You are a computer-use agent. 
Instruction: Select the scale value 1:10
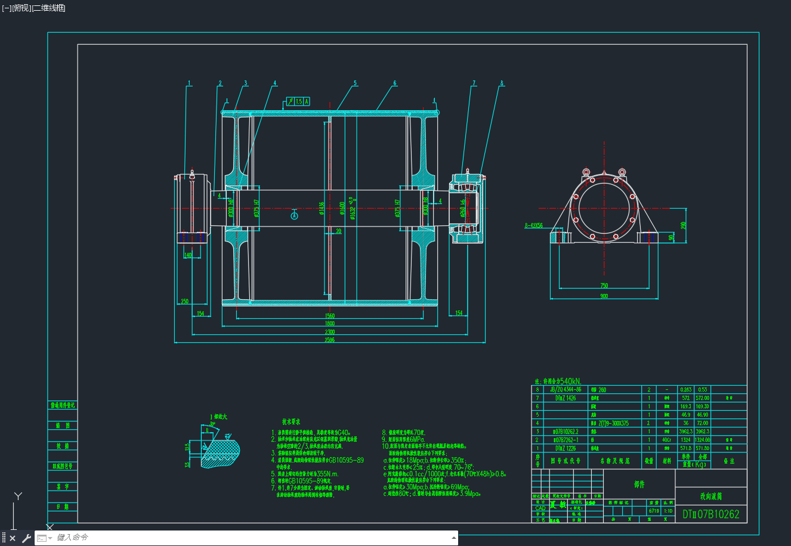coord(668,511)
